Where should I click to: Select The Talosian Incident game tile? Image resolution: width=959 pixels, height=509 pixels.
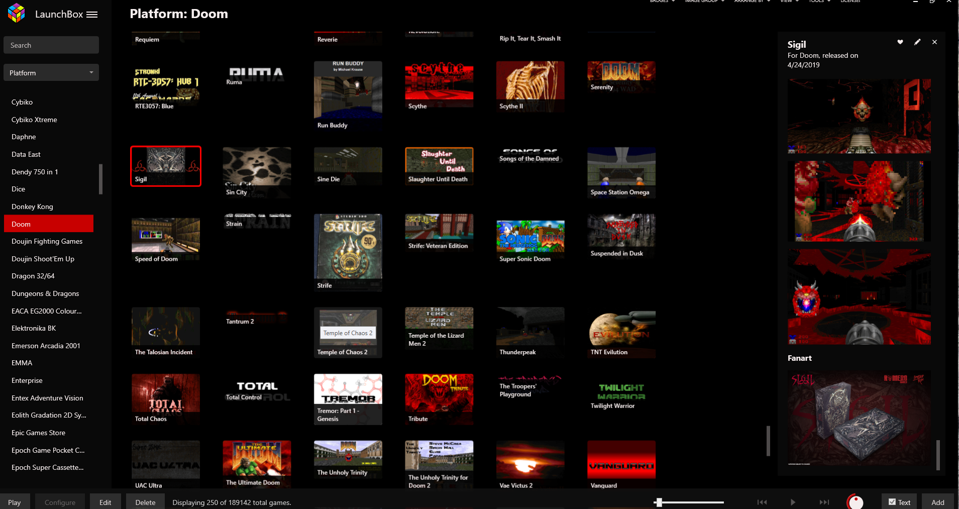[x=166, y=333]
